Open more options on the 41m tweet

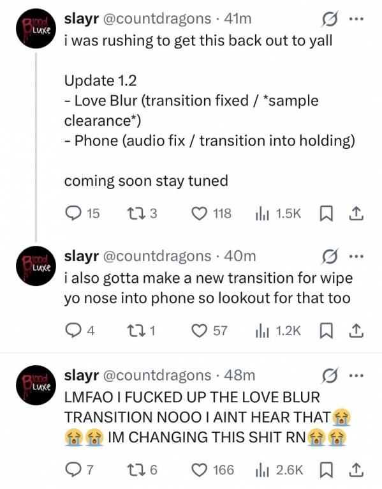tap(356, 19)
